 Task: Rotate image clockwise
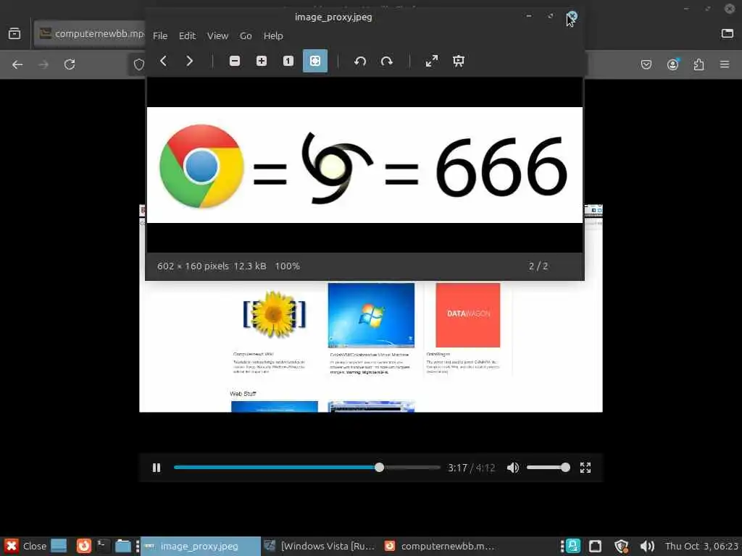(387, 61)
